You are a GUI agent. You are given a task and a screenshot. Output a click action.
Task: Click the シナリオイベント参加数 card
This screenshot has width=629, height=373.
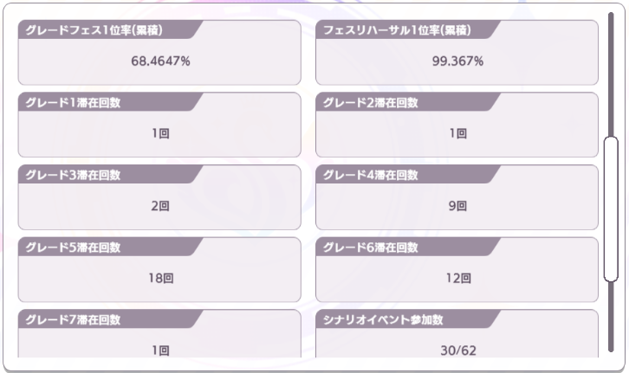457,333
